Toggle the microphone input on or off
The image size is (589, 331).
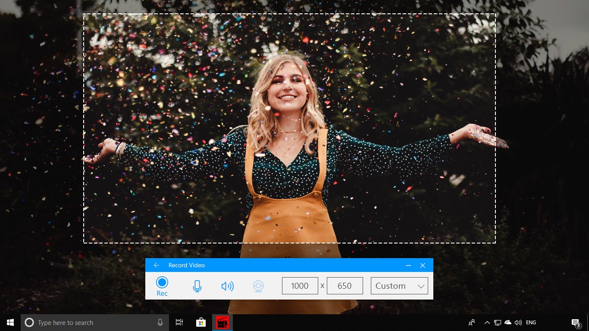point(197,286)
